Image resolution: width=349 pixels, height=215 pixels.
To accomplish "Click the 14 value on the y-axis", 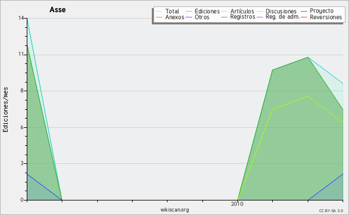I will (x=21, y=18).
